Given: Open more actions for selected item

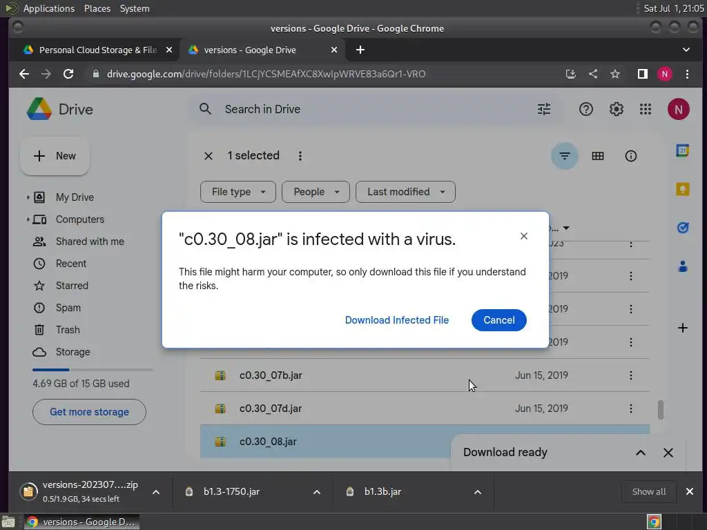Looking at the screenshot, I should tap(300, 156).
